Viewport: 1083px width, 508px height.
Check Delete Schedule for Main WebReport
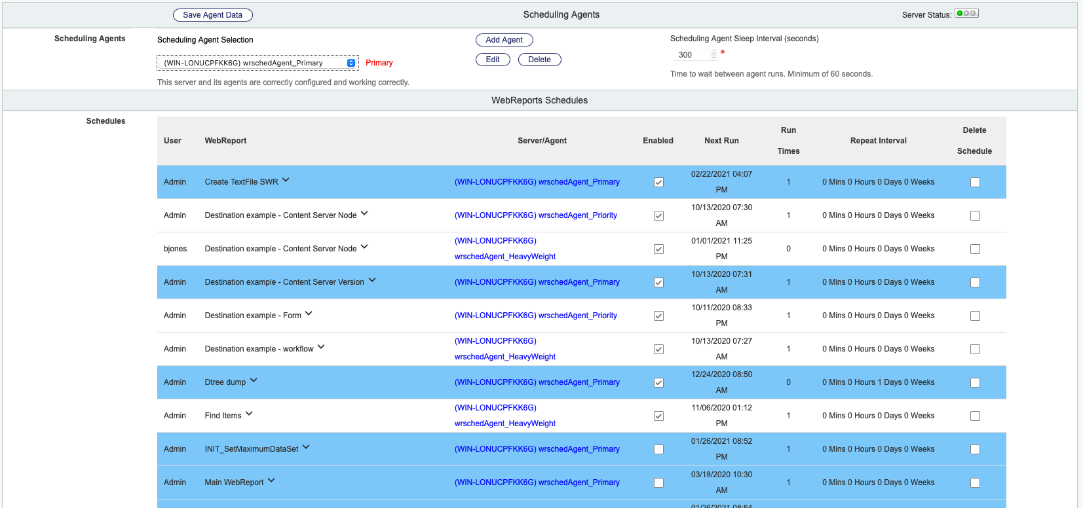pyautogui.click(x=975, y=483)
